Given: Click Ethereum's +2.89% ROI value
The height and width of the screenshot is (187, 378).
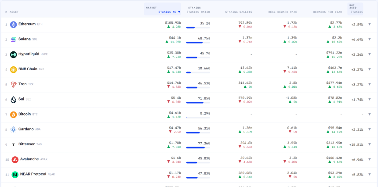Looking at the screenshot, I should [357, 25].
